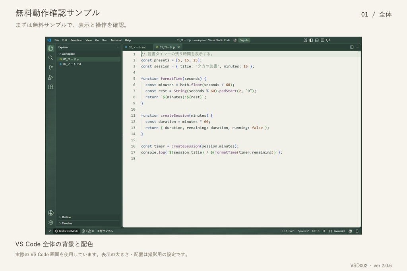407x271 pixels.
Task: Expand the Outline section
Action: tap(88, 217)
